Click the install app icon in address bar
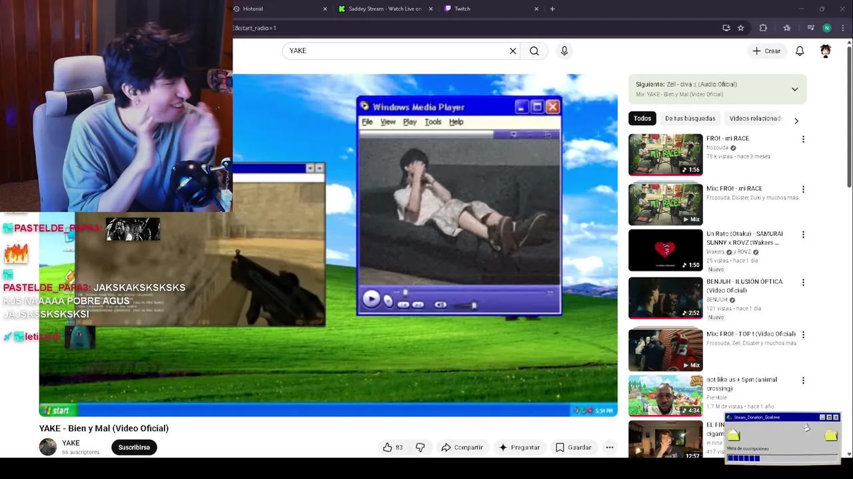The height and width of the screenshot is (479, 853). click(x=726, y=28)
